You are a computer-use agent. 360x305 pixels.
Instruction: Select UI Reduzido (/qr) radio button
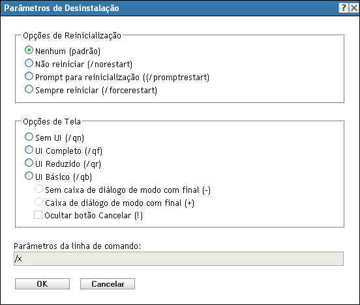[x=29, y=163]
